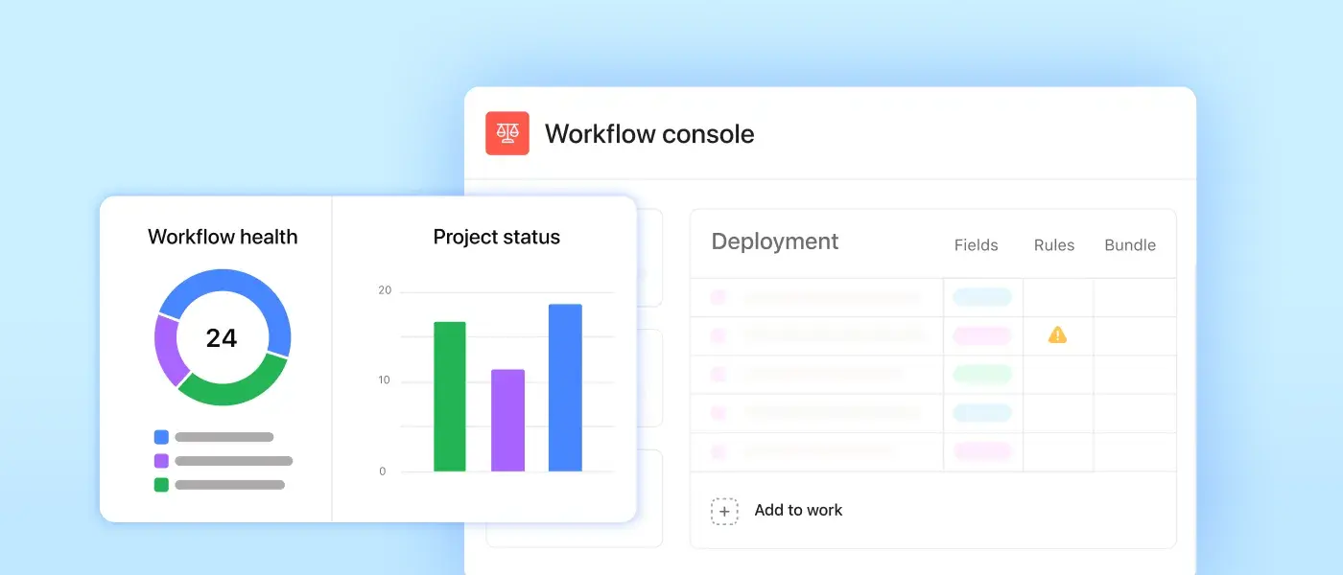Select the Rules column header
The image size is (1343, 575).
tap(1054, 245)
